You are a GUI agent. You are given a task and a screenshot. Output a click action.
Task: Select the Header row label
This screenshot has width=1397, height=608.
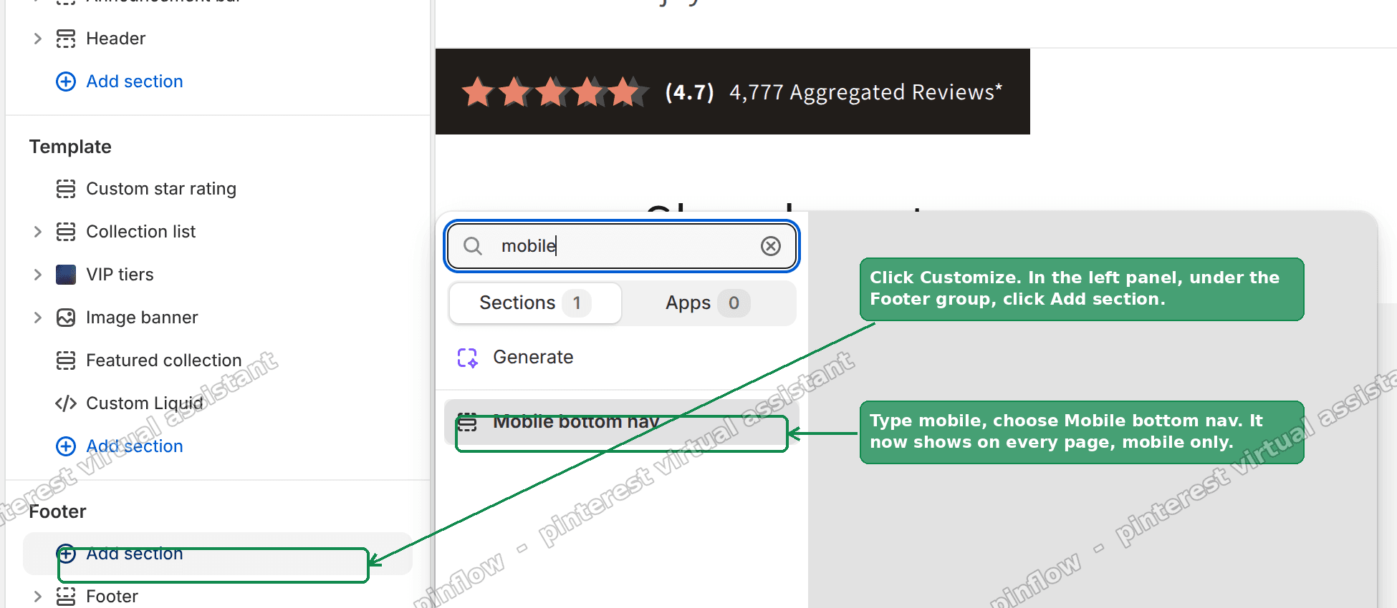115,39
